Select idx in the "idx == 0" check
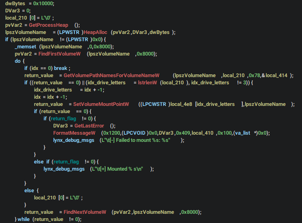This screenshot has height=223, width=302. click(35, 68)
